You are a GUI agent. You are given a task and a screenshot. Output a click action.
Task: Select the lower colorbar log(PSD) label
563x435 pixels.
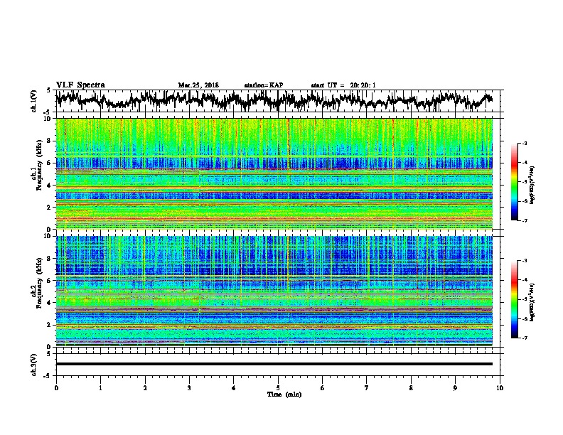pyautogui.click(x=532, y=302)
